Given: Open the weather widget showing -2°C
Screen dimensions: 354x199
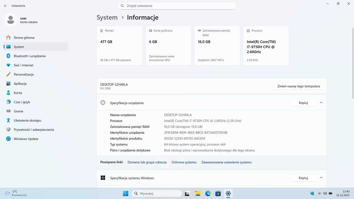Looking at the screenshot, I should tap(16, 193).
